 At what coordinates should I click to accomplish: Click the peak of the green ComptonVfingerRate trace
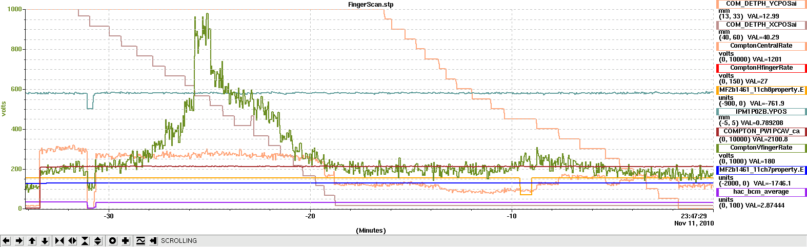(207, 14)
